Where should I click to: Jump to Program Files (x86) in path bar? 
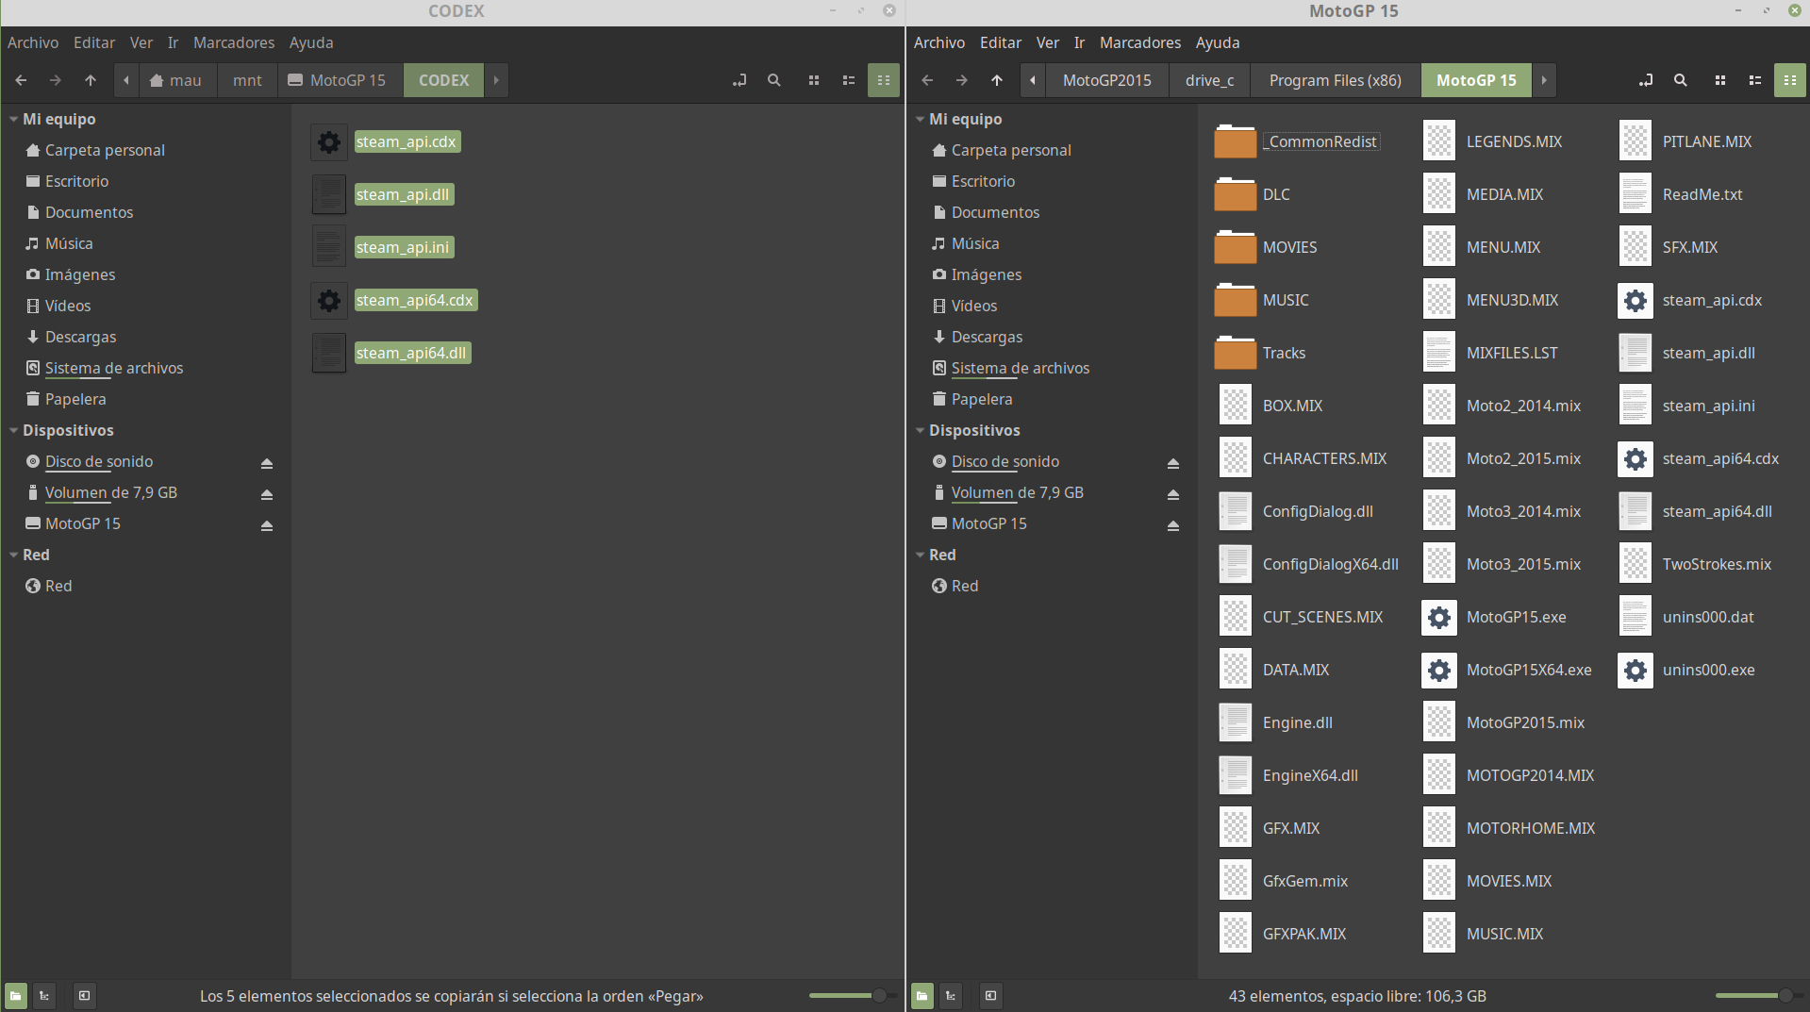tap(1335, 80)
